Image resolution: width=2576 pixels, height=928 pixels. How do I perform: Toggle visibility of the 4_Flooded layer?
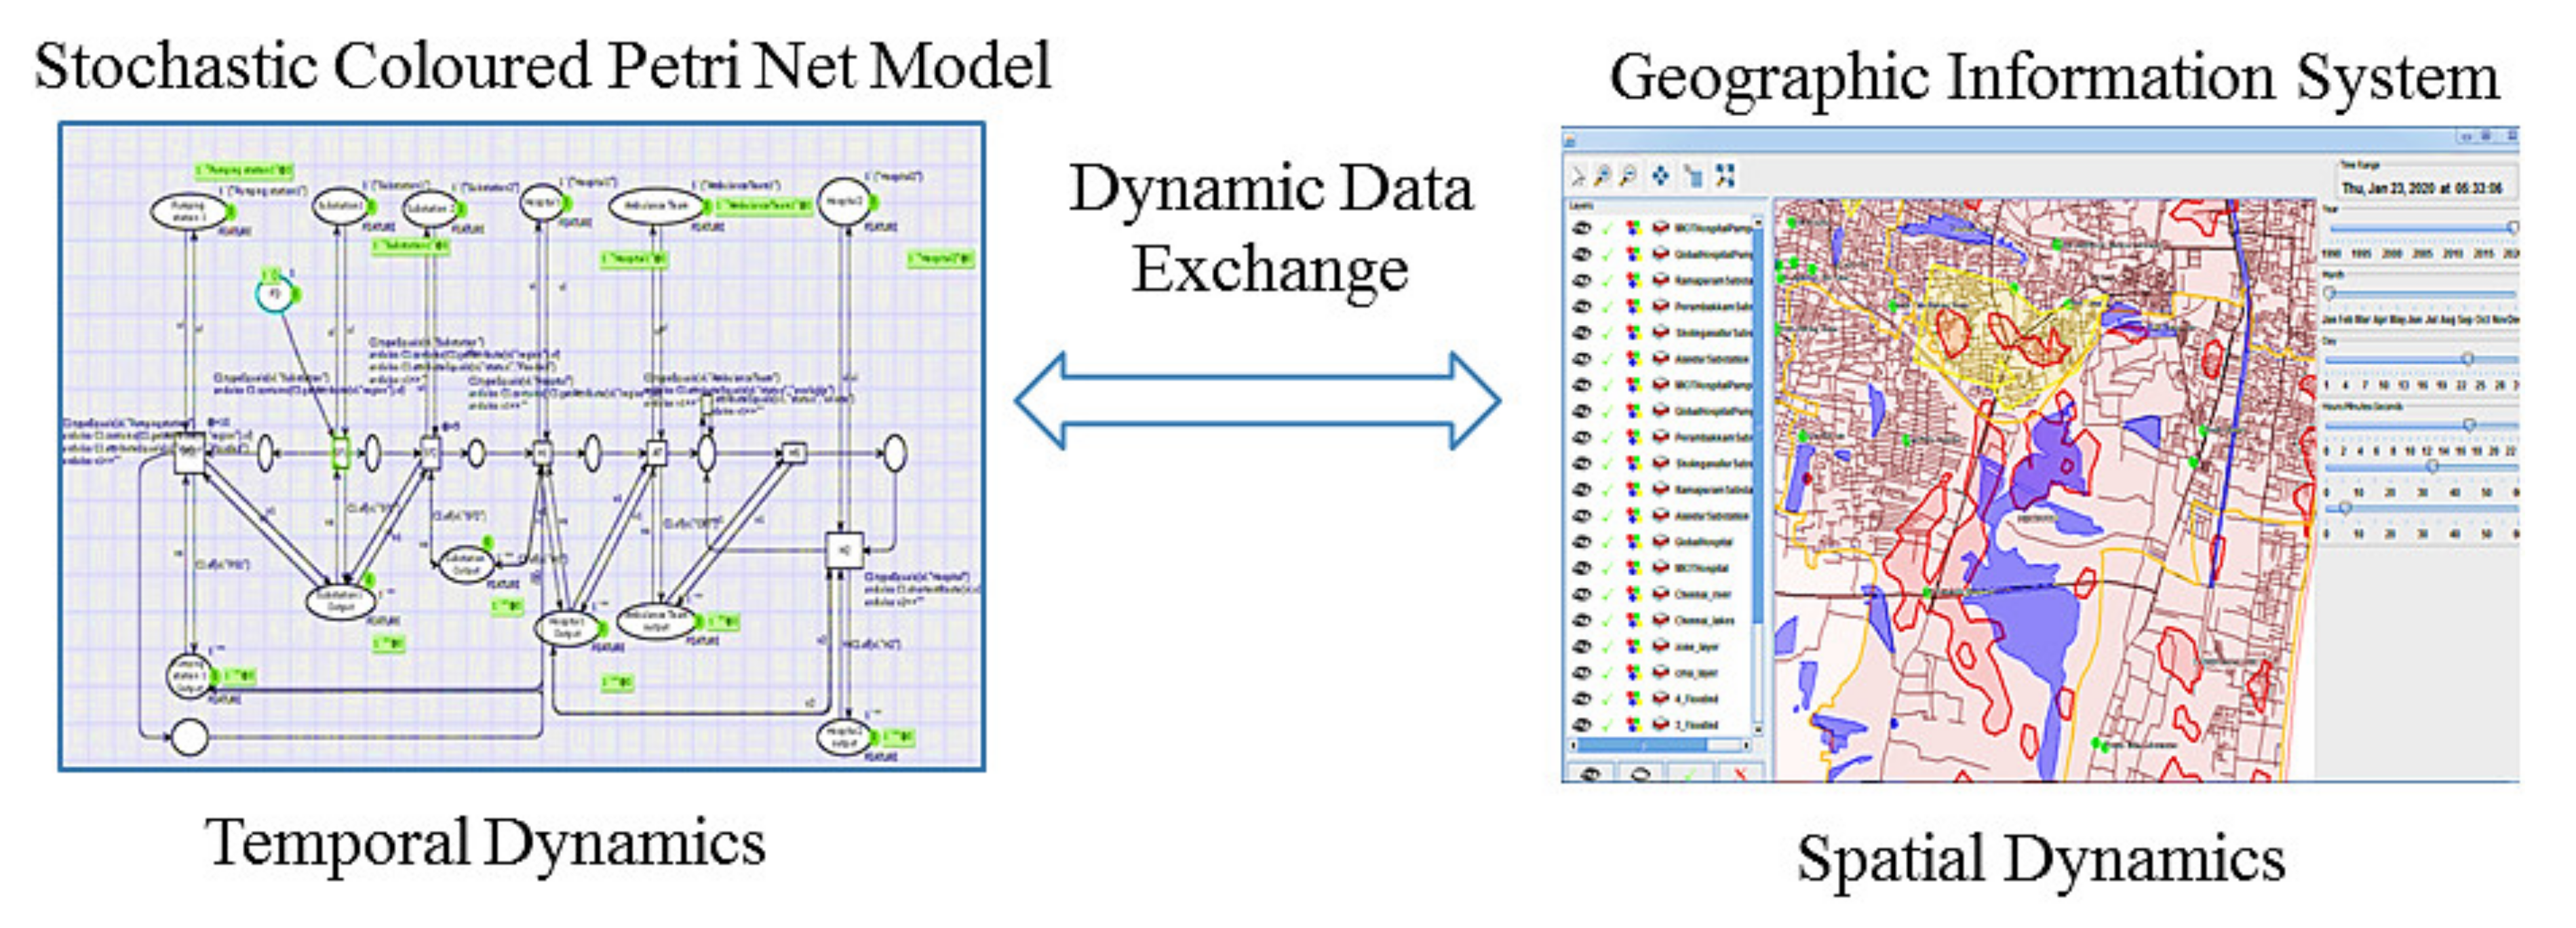coord(1582,698)
